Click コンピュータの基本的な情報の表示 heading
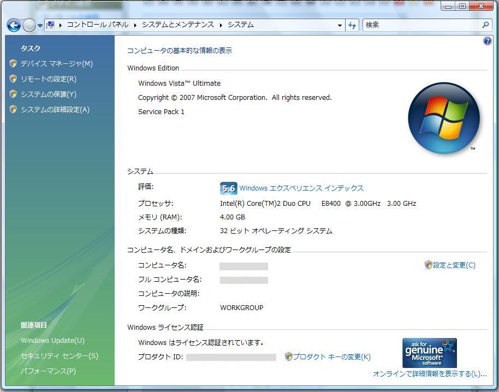Screen dimensions: 499x392 [x=180, y=50]
